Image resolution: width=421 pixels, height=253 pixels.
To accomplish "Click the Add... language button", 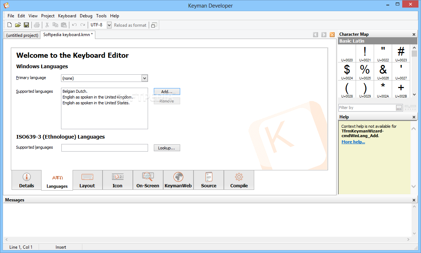I will 167,91.
